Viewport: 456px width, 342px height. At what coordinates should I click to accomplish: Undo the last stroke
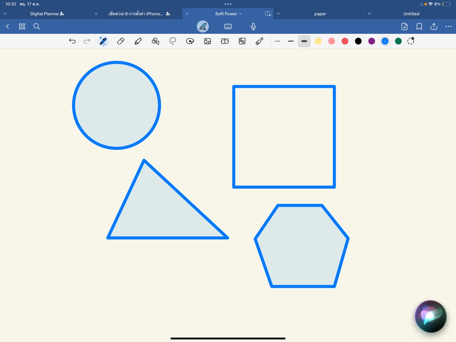pyautogui.click(x=72, y=41)
